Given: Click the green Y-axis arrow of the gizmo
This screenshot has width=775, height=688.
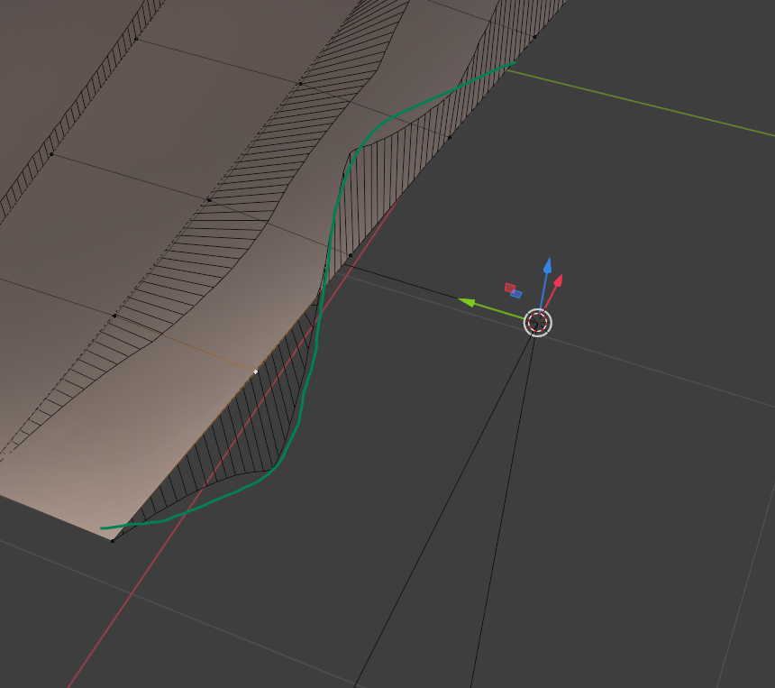Looking at the screenshot, I should pyautogui.click(x=467, y=302).
